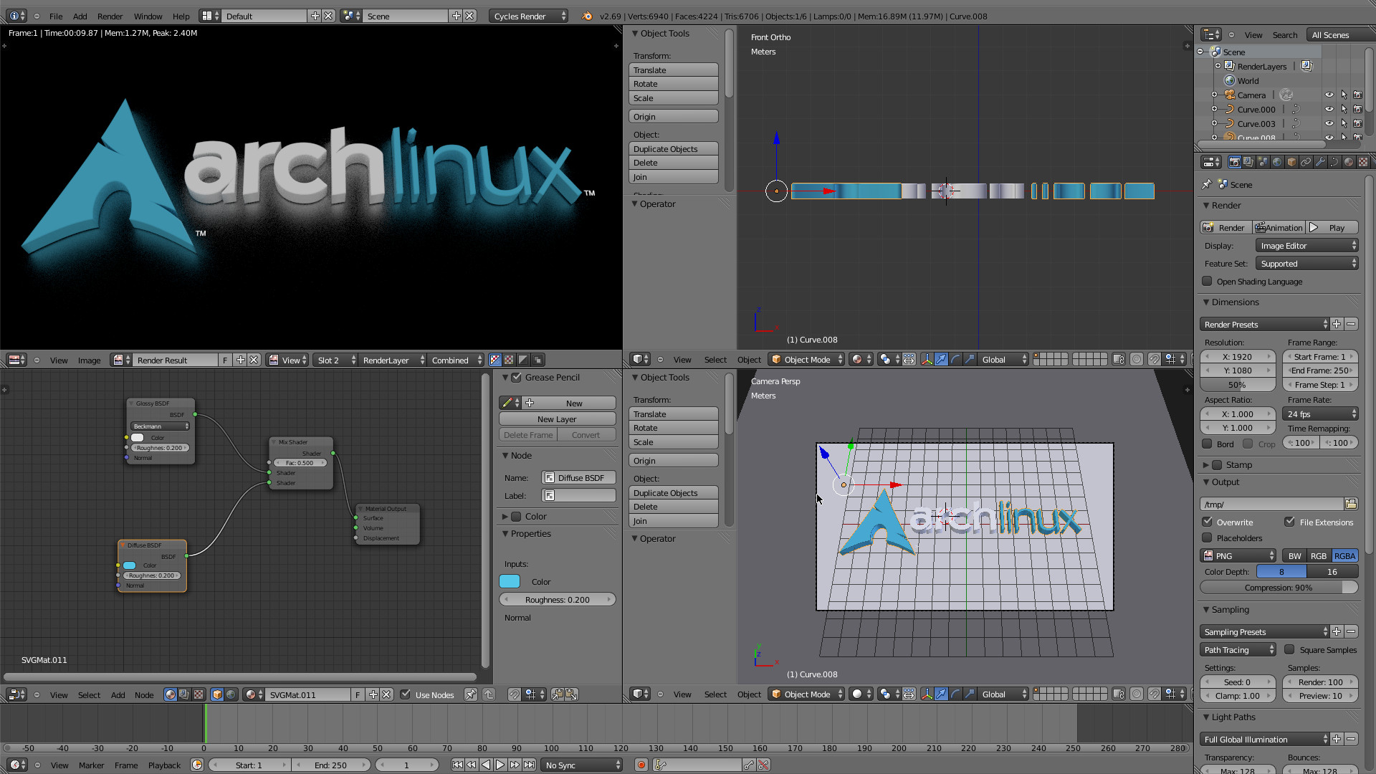Image resolution: width=1376 pixels, height=774 pixels.
Task: Open the Display Image Editor dropdown
Action: coord(1307,246)
